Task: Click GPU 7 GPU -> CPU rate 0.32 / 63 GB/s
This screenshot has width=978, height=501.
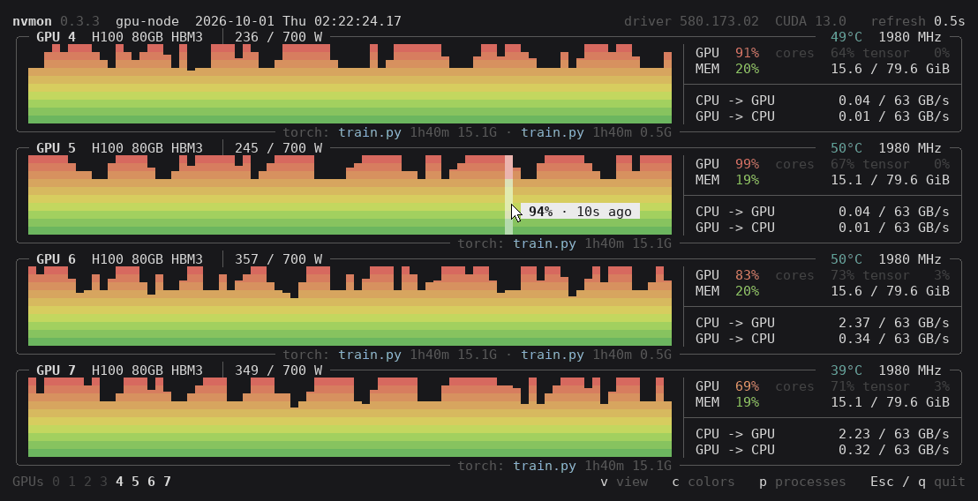Action: pos(894,449)
